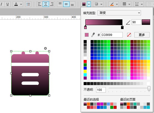Select the black gradient stop handle
The height and width of the screenshot is (113, 154).
tap(122, 27)
